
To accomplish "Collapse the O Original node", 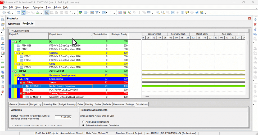I will click(16, 53).
